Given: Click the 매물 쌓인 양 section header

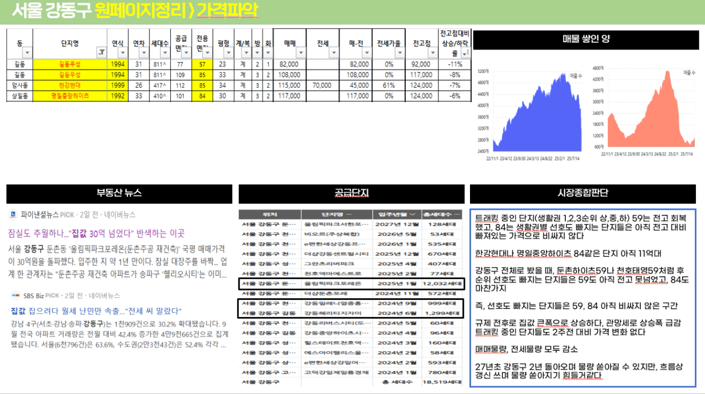Looking at the screenshot, I should coord(586,39).
